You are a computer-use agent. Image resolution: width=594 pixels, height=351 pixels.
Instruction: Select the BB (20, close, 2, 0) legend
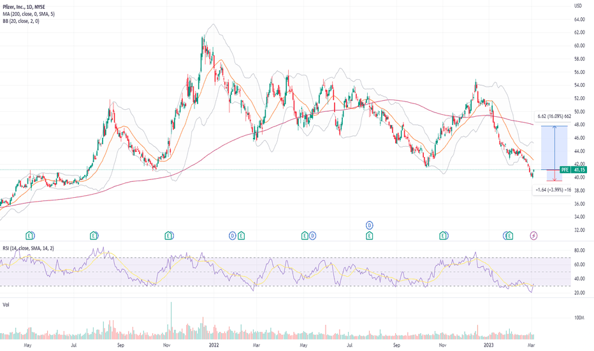click(x=21, y=21)
